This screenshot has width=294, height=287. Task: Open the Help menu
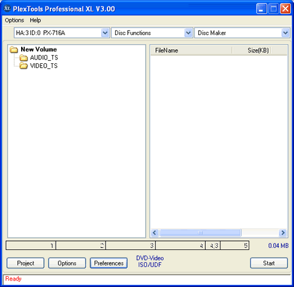click(x=35, y=20)
